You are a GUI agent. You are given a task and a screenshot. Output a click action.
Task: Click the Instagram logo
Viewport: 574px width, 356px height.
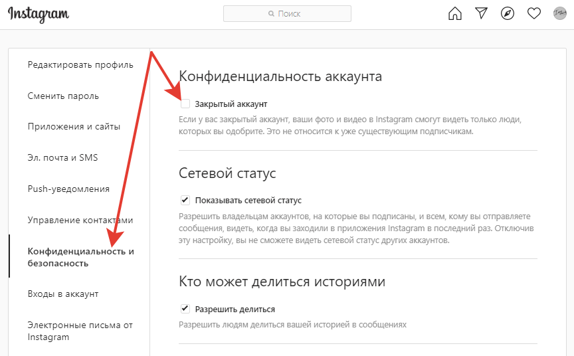pos(39,15)
